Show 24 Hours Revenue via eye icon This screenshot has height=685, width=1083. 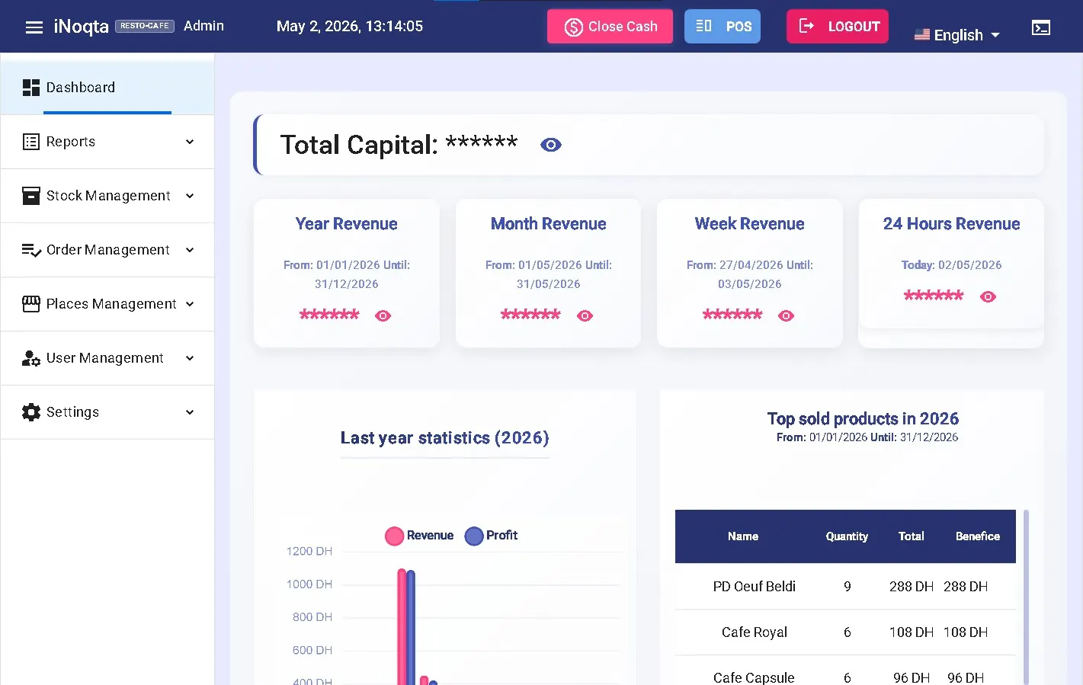tap(988, 296)
